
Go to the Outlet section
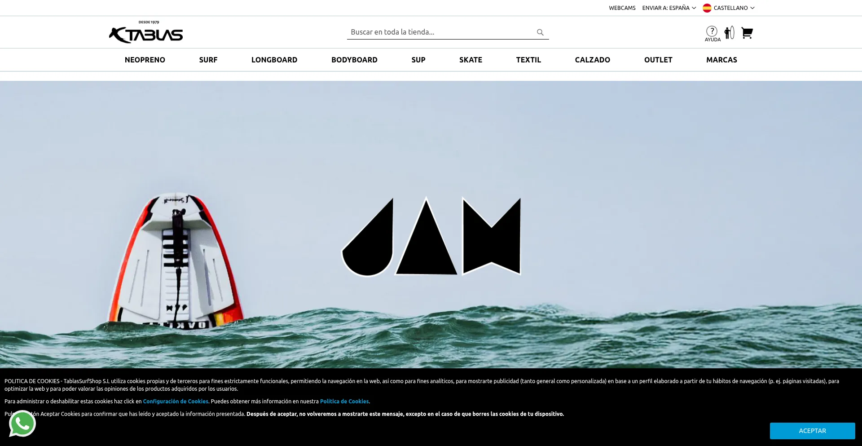click(x=658, y=60)
